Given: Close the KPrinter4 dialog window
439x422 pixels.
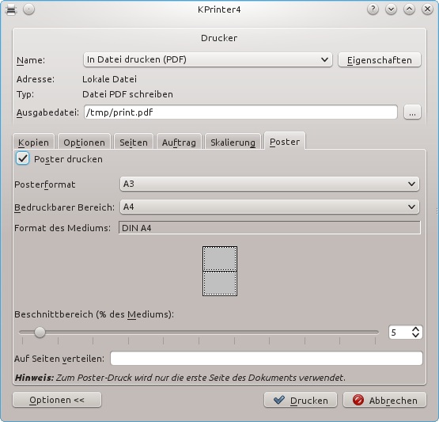Looking at the screenshot, I should click(427, 10).
